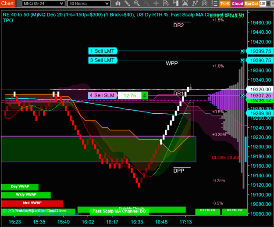Select the Chart tab
Screen dimensions: 274x227
pos(7,4)
